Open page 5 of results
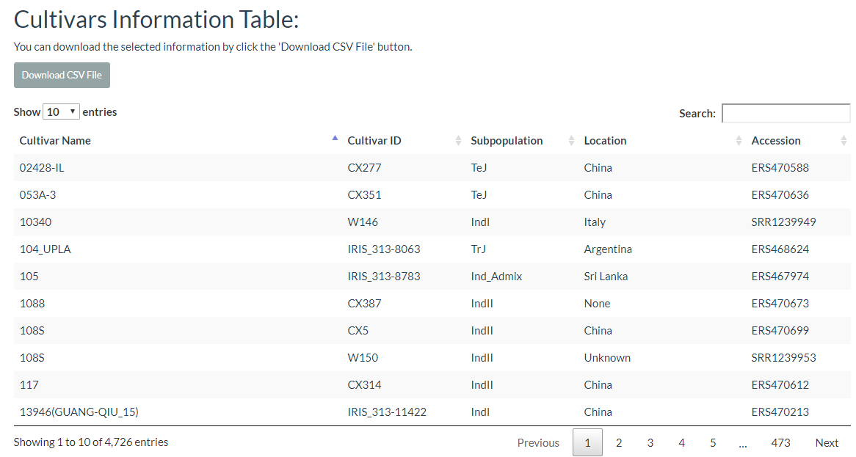 [x=713, y=443]
